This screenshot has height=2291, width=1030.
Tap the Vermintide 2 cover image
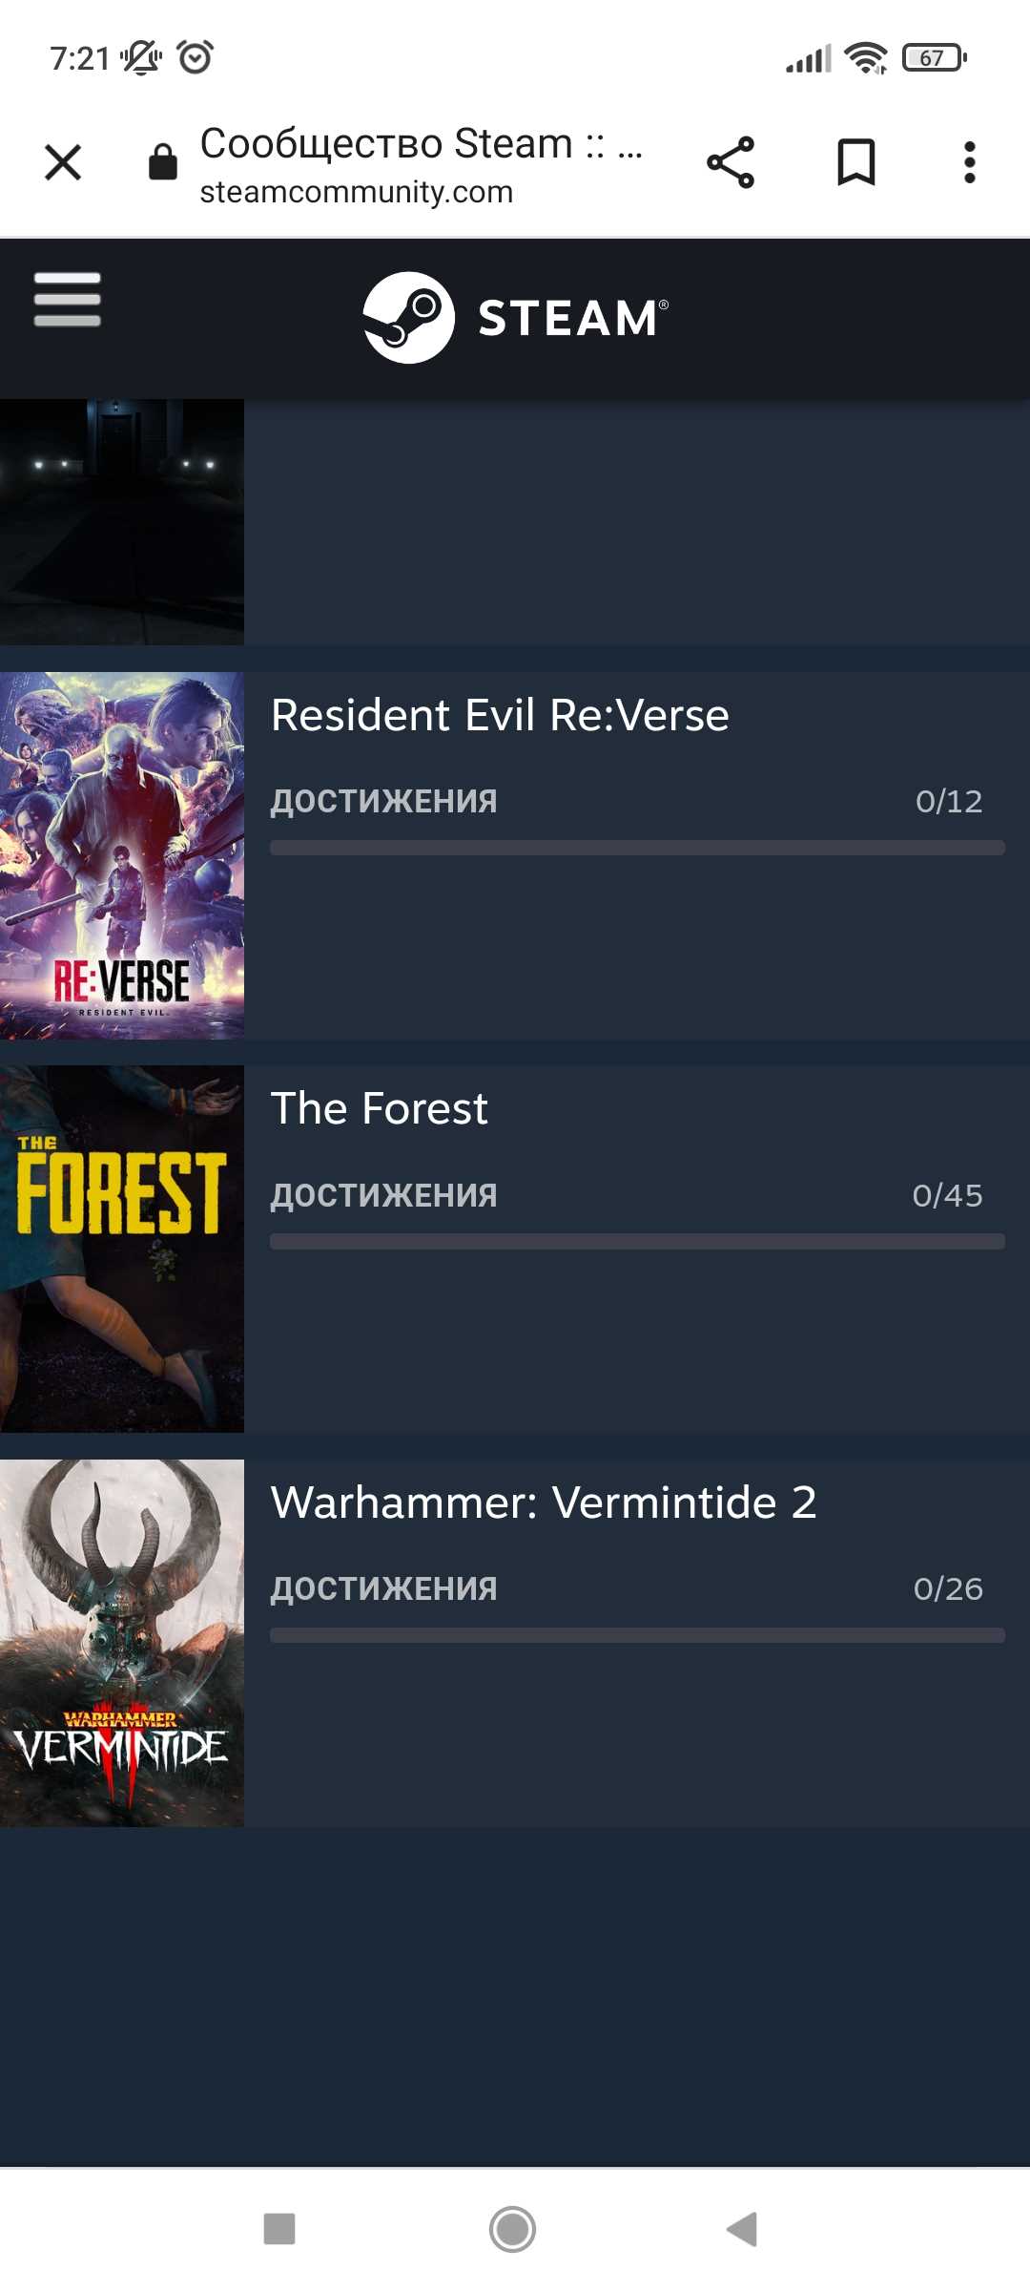(122, 1643)
